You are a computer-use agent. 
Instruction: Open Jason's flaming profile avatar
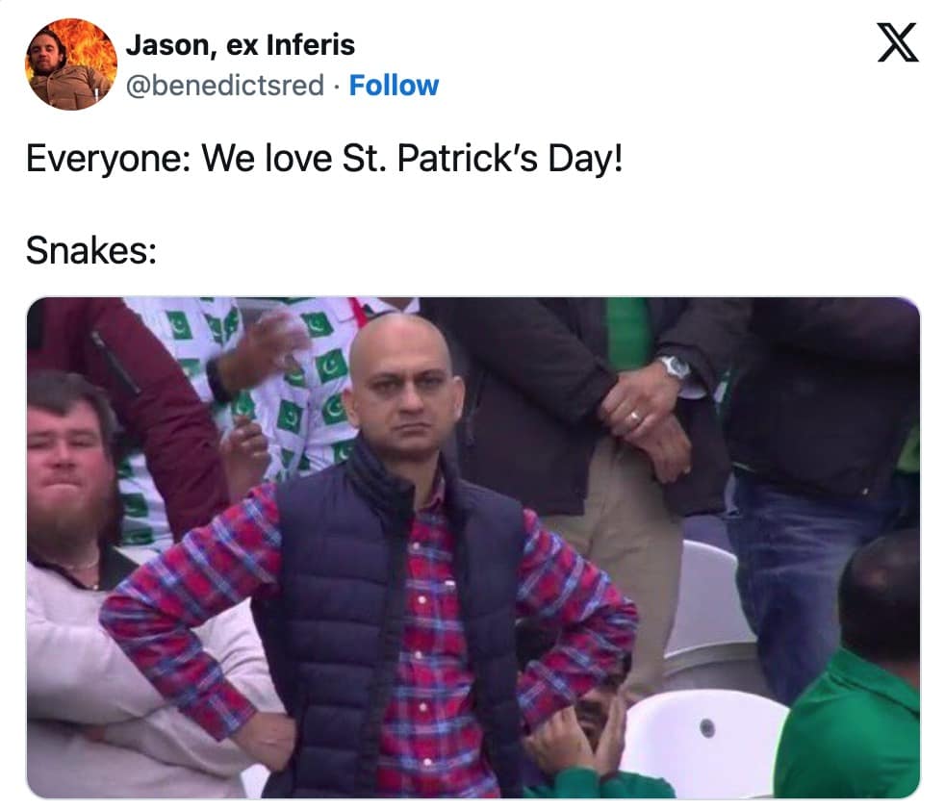pos(71,63)
